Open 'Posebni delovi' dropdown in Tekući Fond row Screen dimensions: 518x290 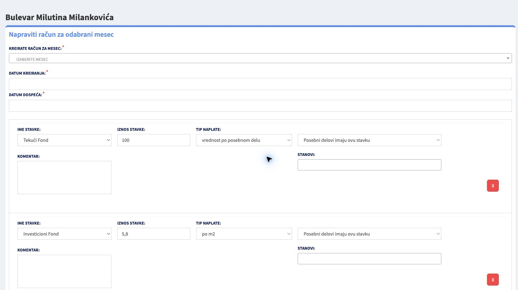tap(369, 140)
